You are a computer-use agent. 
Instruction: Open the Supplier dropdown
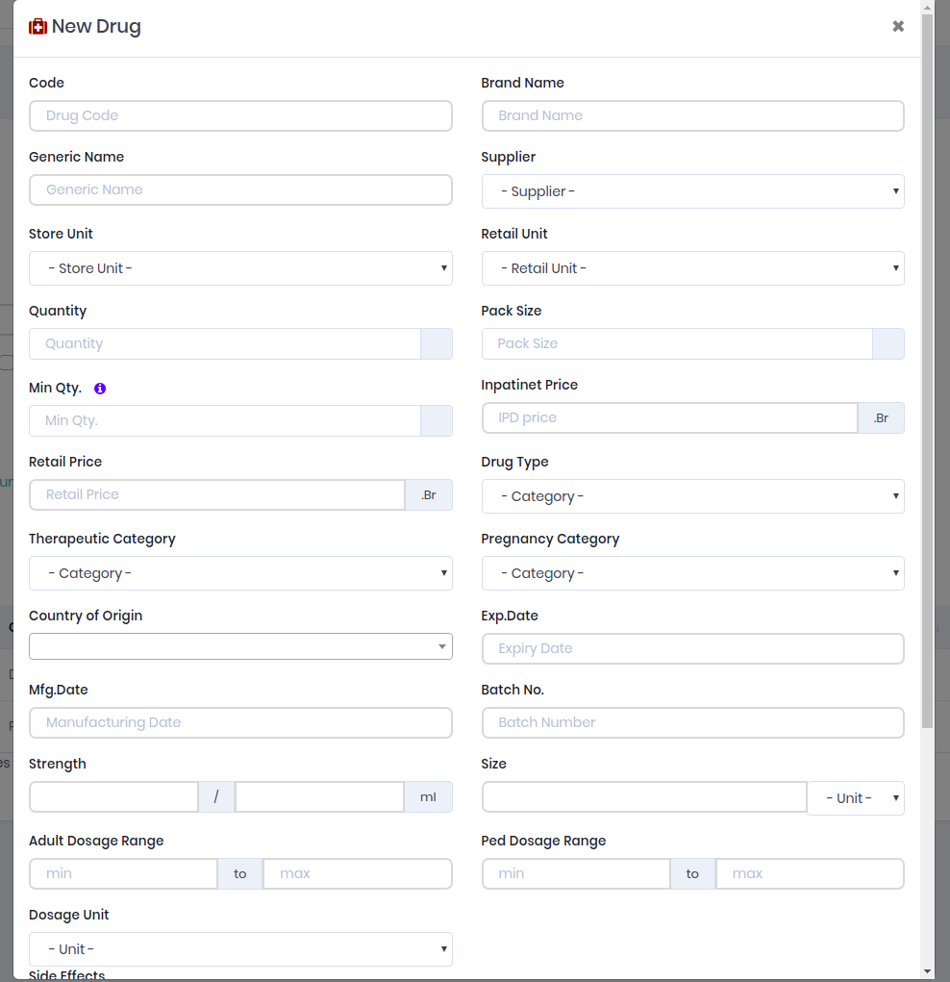[692, 191]
